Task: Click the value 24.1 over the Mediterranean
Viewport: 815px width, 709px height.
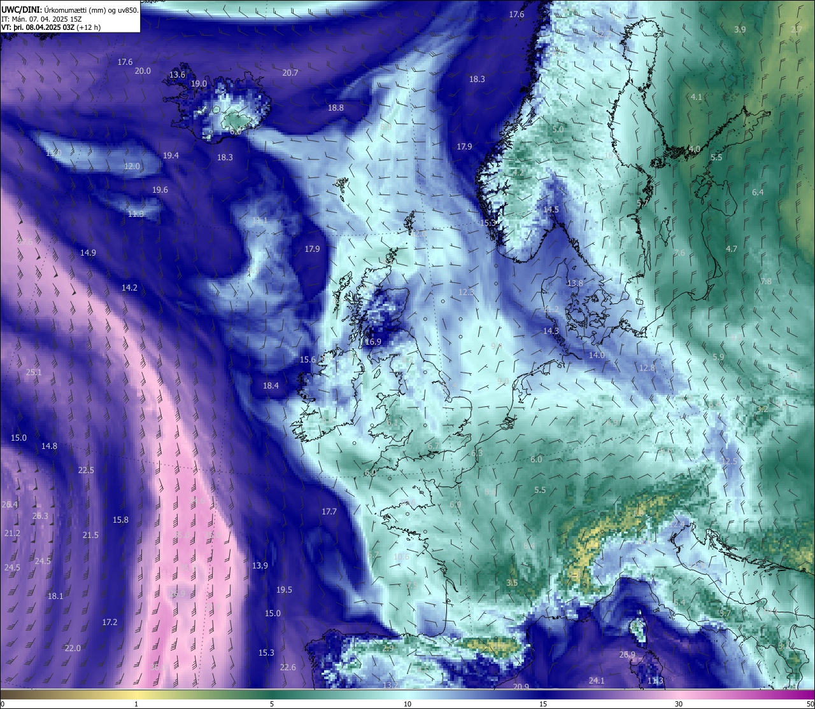Action: coord(597,681)
